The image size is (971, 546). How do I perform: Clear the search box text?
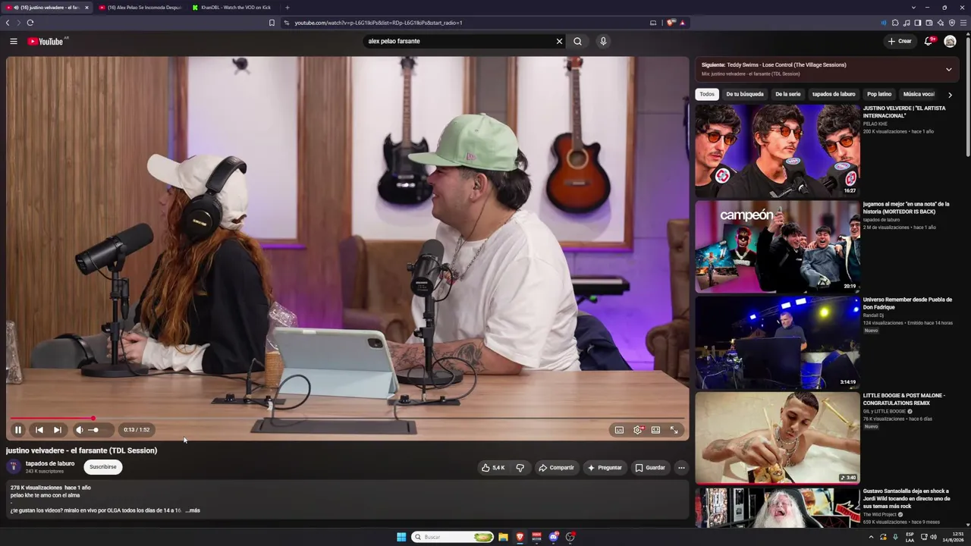[559, 41]
